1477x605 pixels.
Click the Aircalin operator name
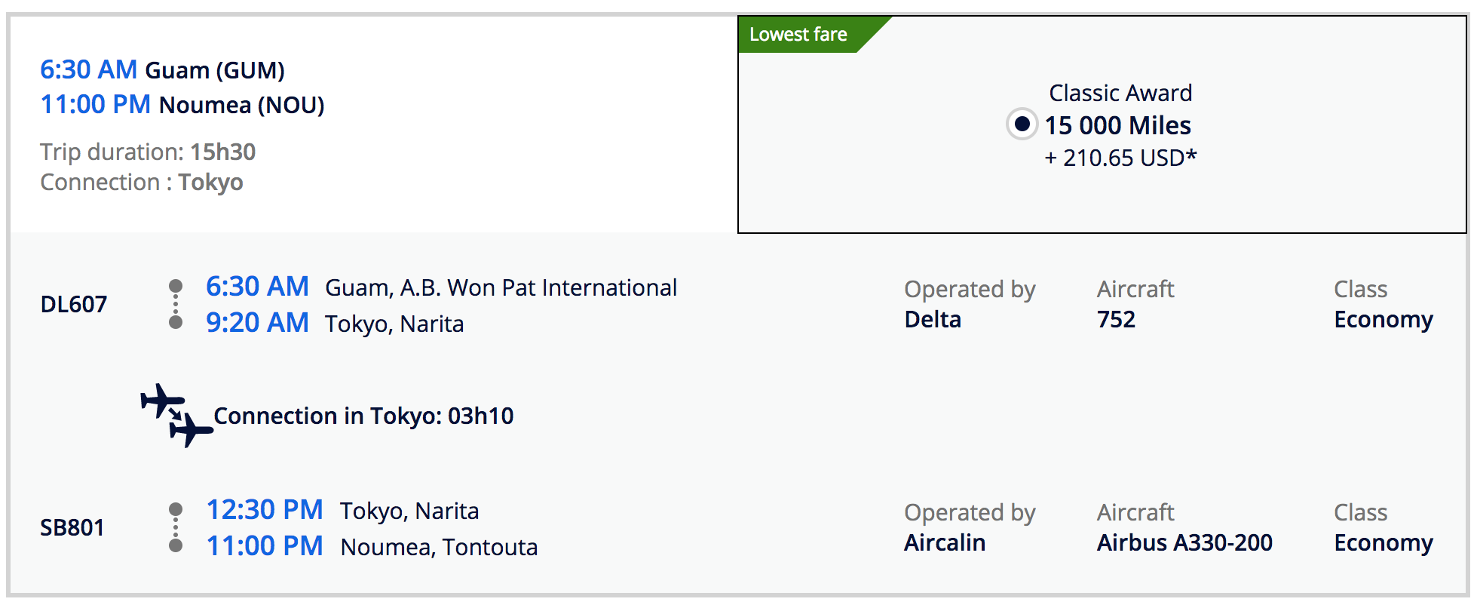pos(945,542)
